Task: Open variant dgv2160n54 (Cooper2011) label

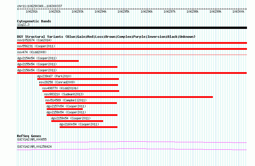Action: click(79, 124)
